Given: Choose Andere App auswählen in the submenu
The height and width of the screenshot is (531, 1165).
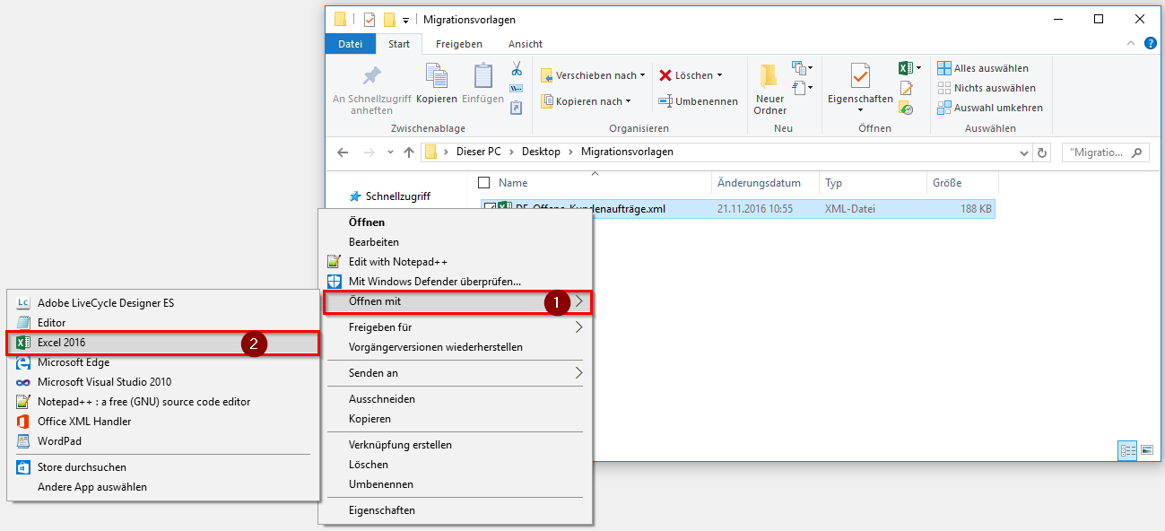Looking at the screenshot, I should click(x=163, y=487).
